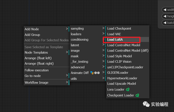Select Follow execution entry
174x112 pixels.
pos(47,70)
